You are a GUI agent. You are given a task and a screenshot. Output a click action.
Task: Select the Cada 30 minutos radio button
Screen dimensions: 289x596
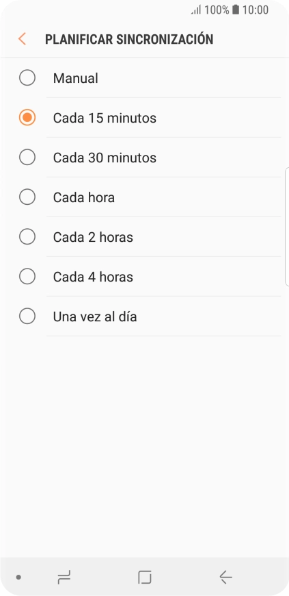(27, 158)
